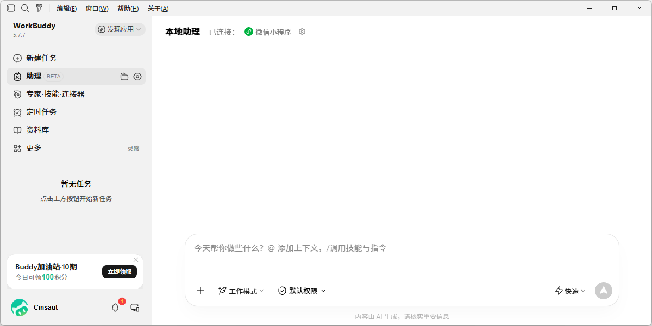Click the 专家 connector icon
The height and width of the screenshot is (326, 652).
tap(17, 95)
